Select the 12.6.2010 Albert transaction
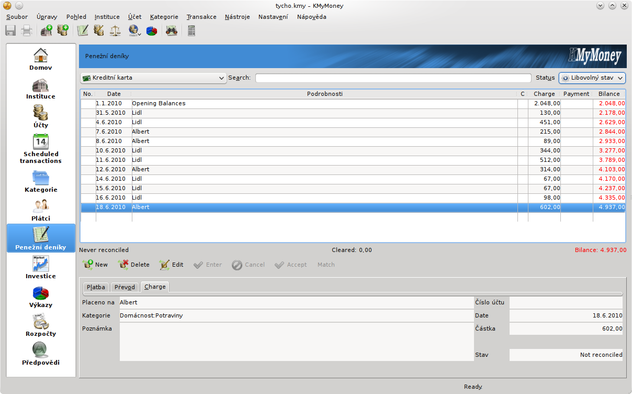This screenshot has height=394, width=632. [353, 170]
